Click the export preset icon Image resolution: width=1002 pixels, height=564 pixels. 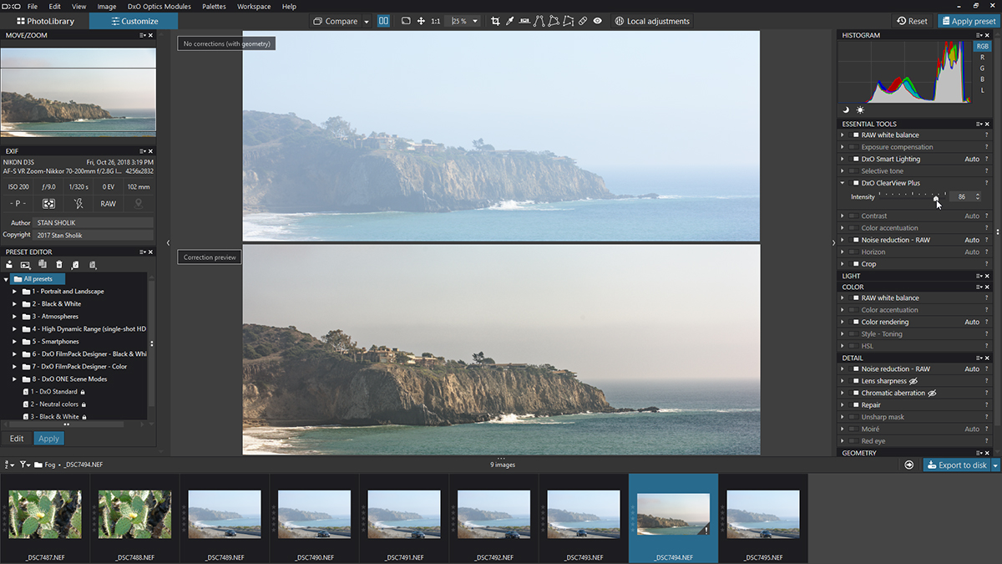(x=93, y=265)
